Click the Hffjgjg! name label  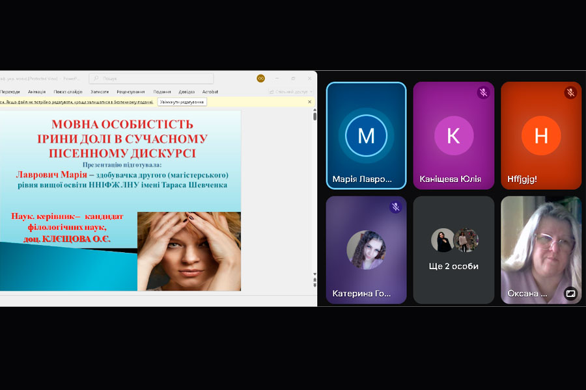(x=522, y=179)
